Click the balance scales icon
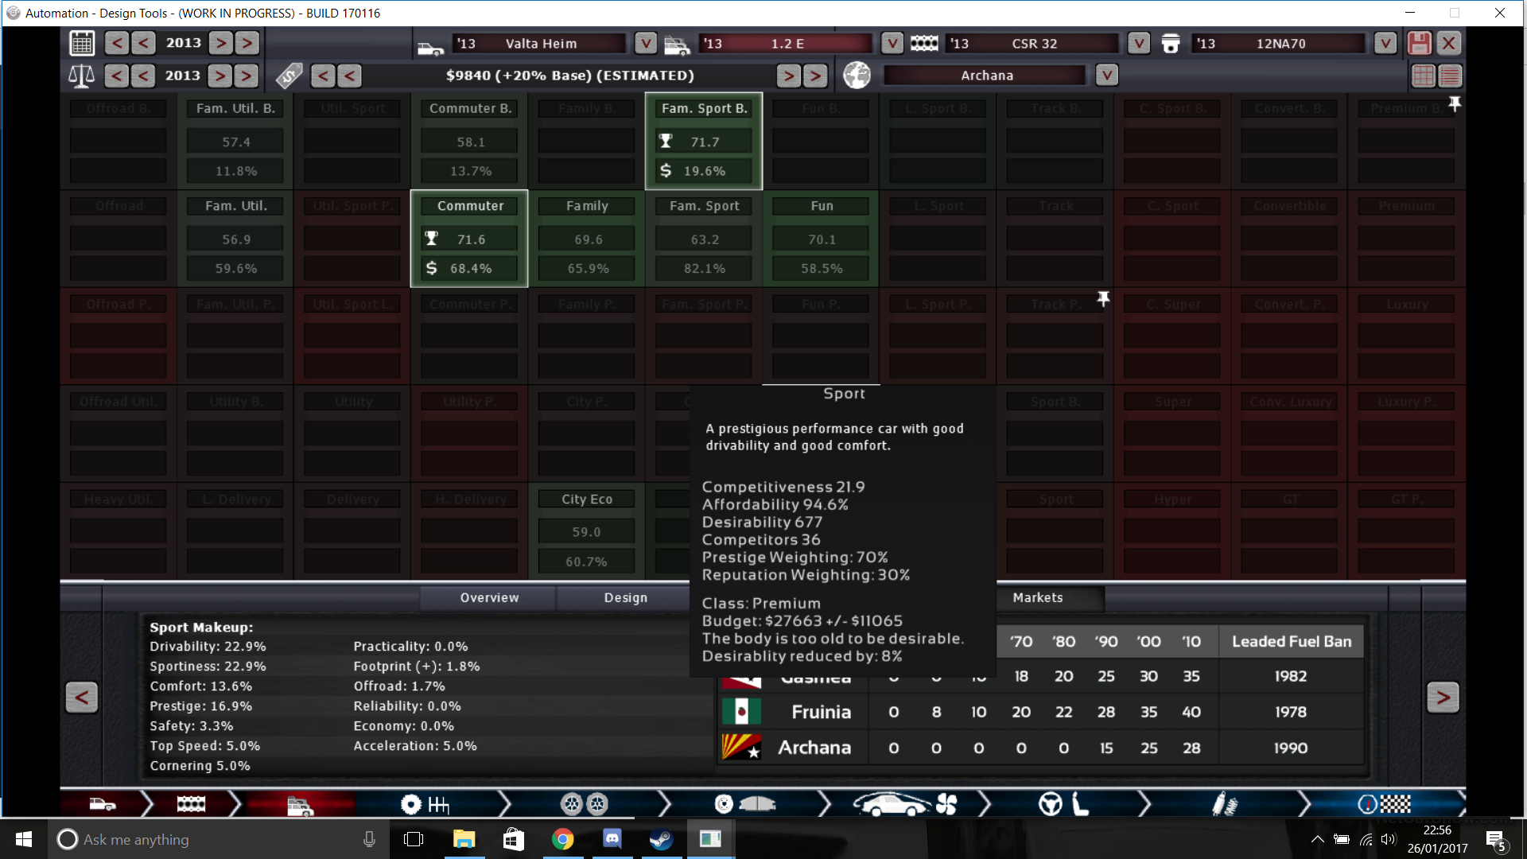The height and width of the screenshot is (859, 1527). coord(81,76)
